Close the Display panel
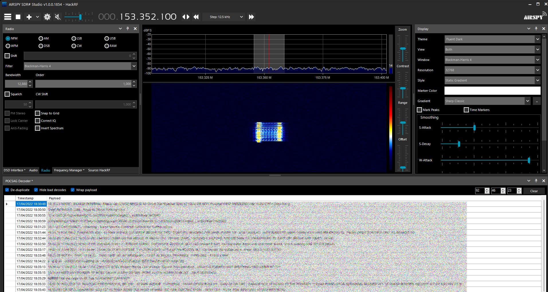Screen dimensions: 548x292 click(544, 29)
